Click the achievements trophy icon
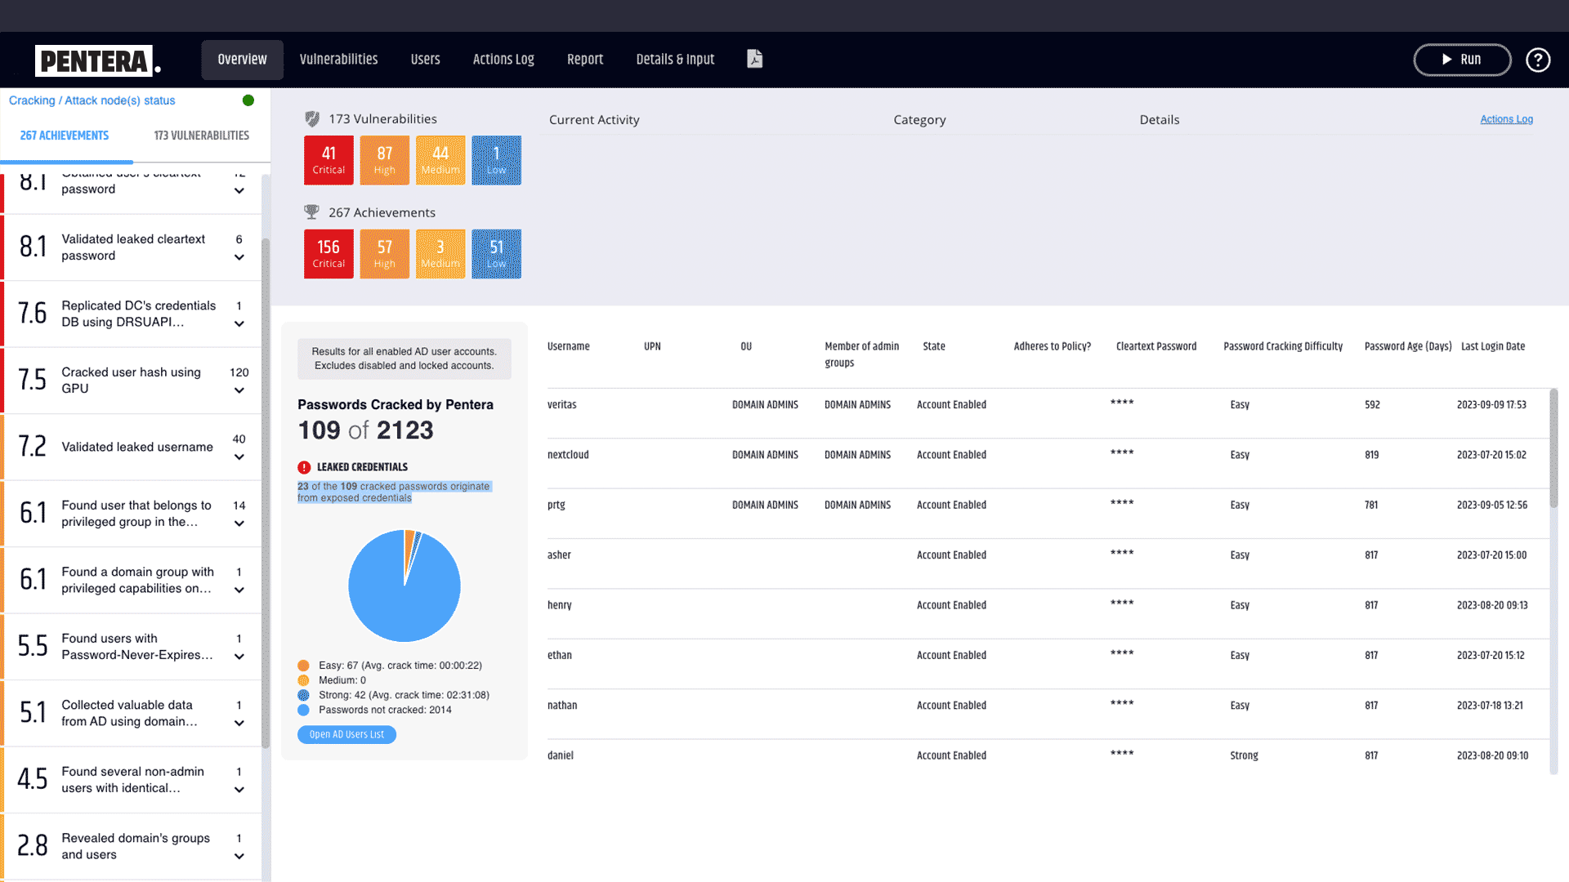Viewport: 1569px width, 882px height. [311, 212]
